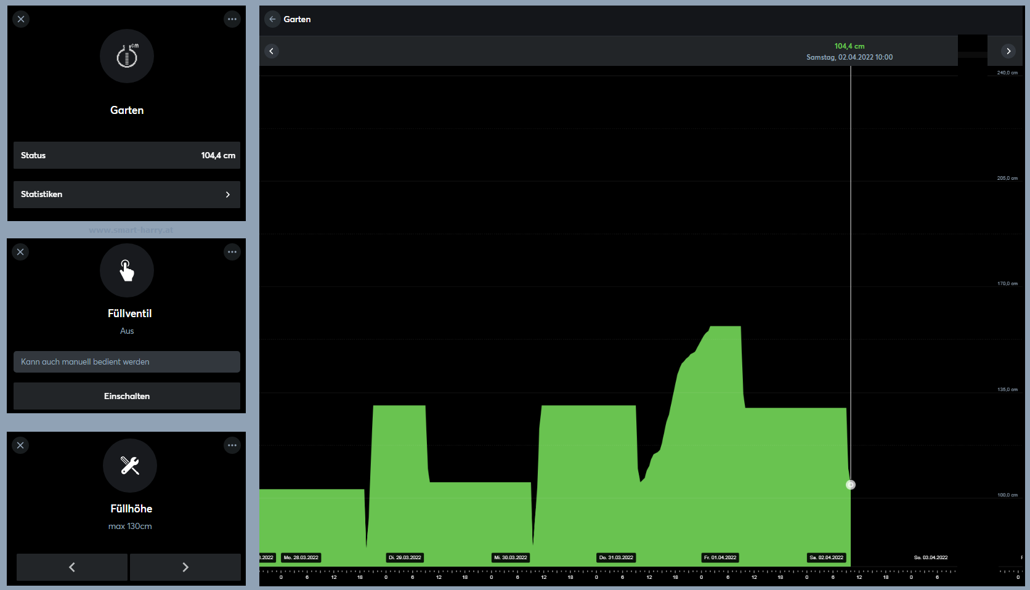Click the Füllhöhe tools icon
The image size is (1030, 590).
[130, 466]
